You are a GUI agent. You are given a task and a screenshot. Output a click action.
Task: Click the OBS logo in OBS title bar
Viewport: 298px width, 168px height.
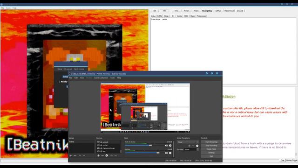click(x=70, y=74)
